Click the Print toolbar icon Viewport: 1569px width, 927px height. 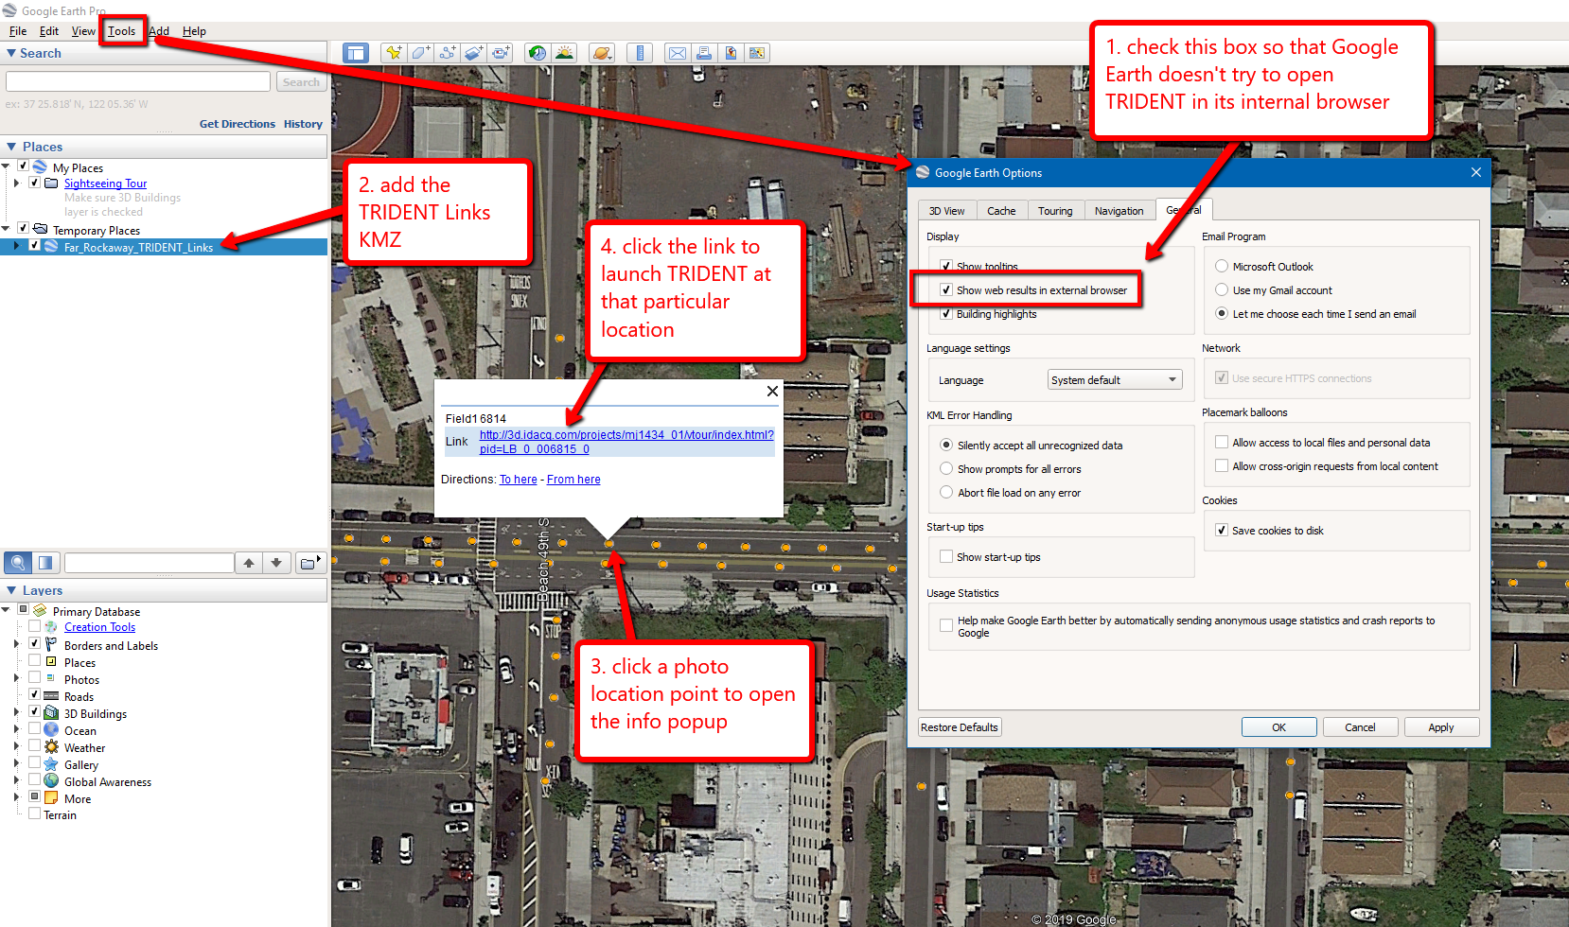point(704,53)
